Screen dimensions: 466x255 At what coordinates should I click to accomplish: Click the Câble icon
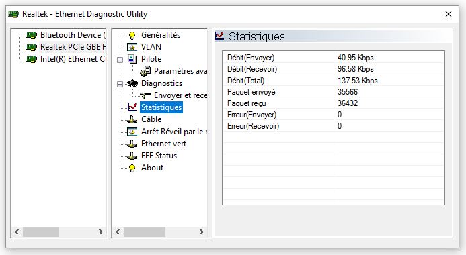[x=132, y=119]
